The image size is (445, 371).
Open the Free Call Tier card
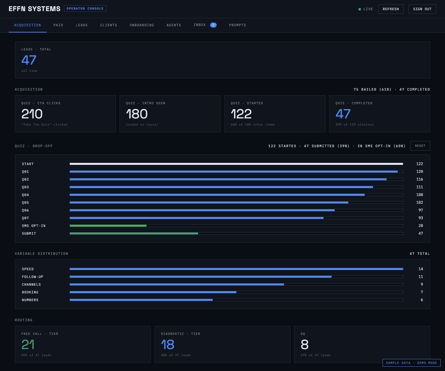(83, 344)
